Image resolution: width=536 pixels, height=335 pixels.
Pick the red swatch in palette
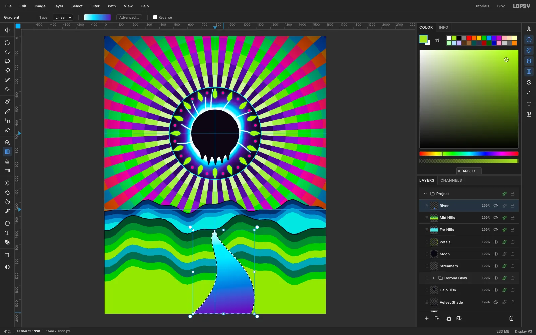click(x=469, y=38)
